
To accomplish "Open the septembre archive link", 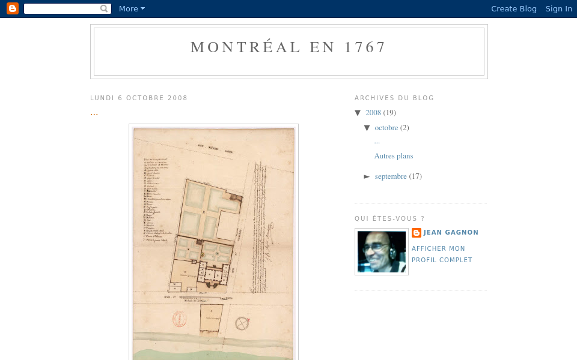I will (391, 176).
